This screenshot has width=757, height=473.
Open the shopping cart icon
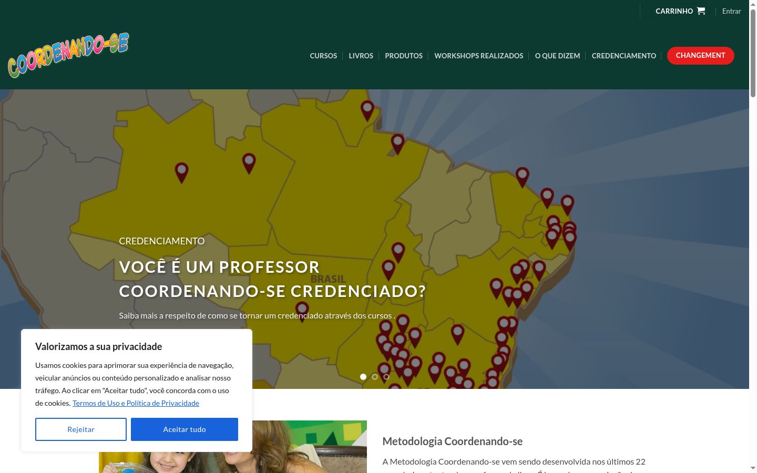coord(701,11)
